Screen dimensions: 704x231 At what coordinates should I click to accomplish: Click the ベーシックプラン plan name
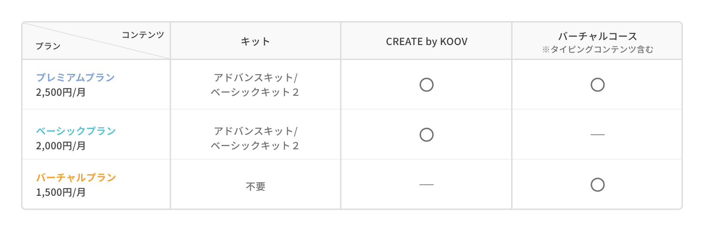point(76,131)
